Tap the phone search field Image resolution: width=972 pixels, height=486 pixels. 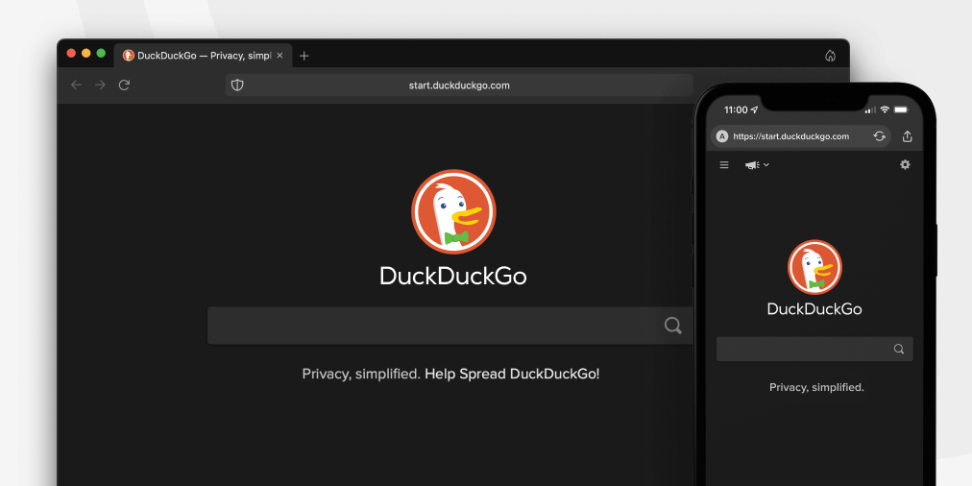click(814, 349)
